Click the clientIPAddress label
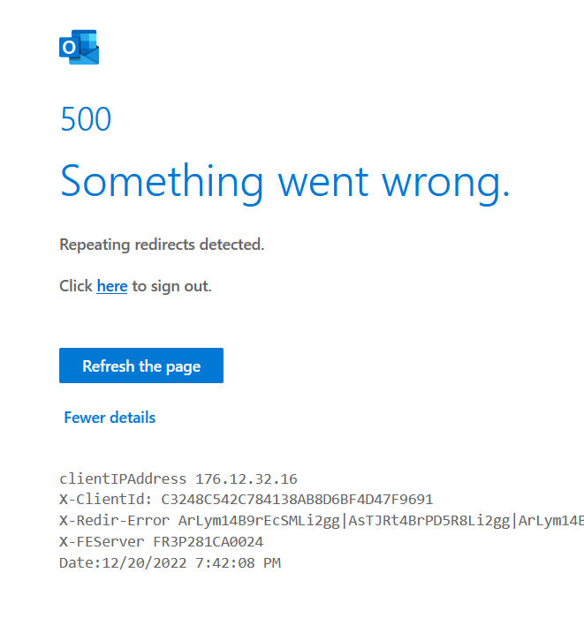 [x=123, y=479]
